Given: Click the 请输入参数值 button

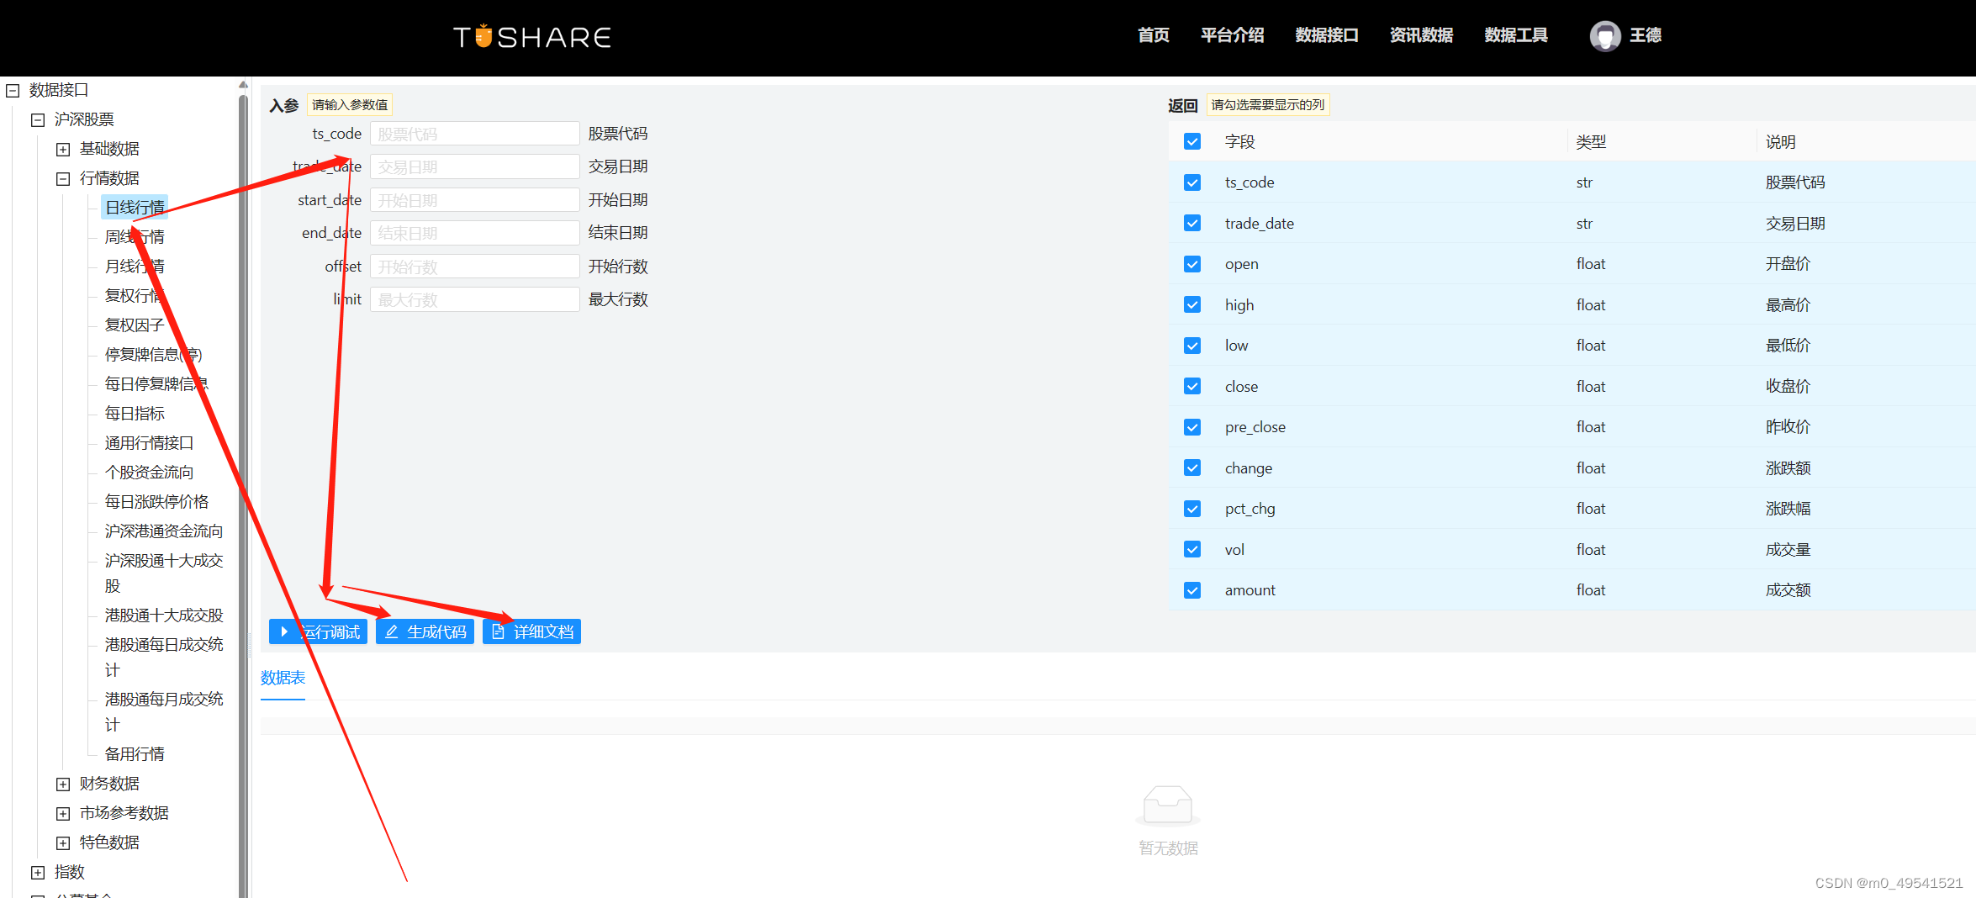Looking at the screenshot, I should 350,103.
